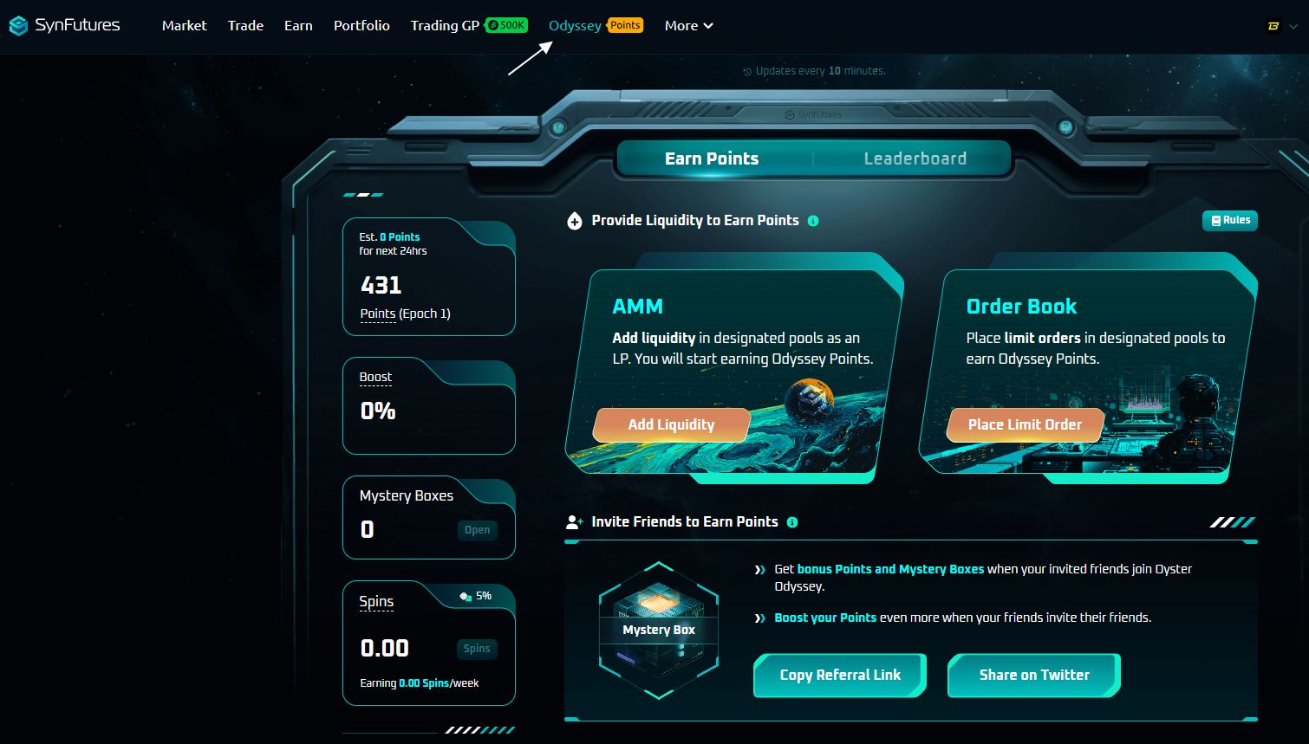
Task: Click the Boost your Points text
Action: 825,618
